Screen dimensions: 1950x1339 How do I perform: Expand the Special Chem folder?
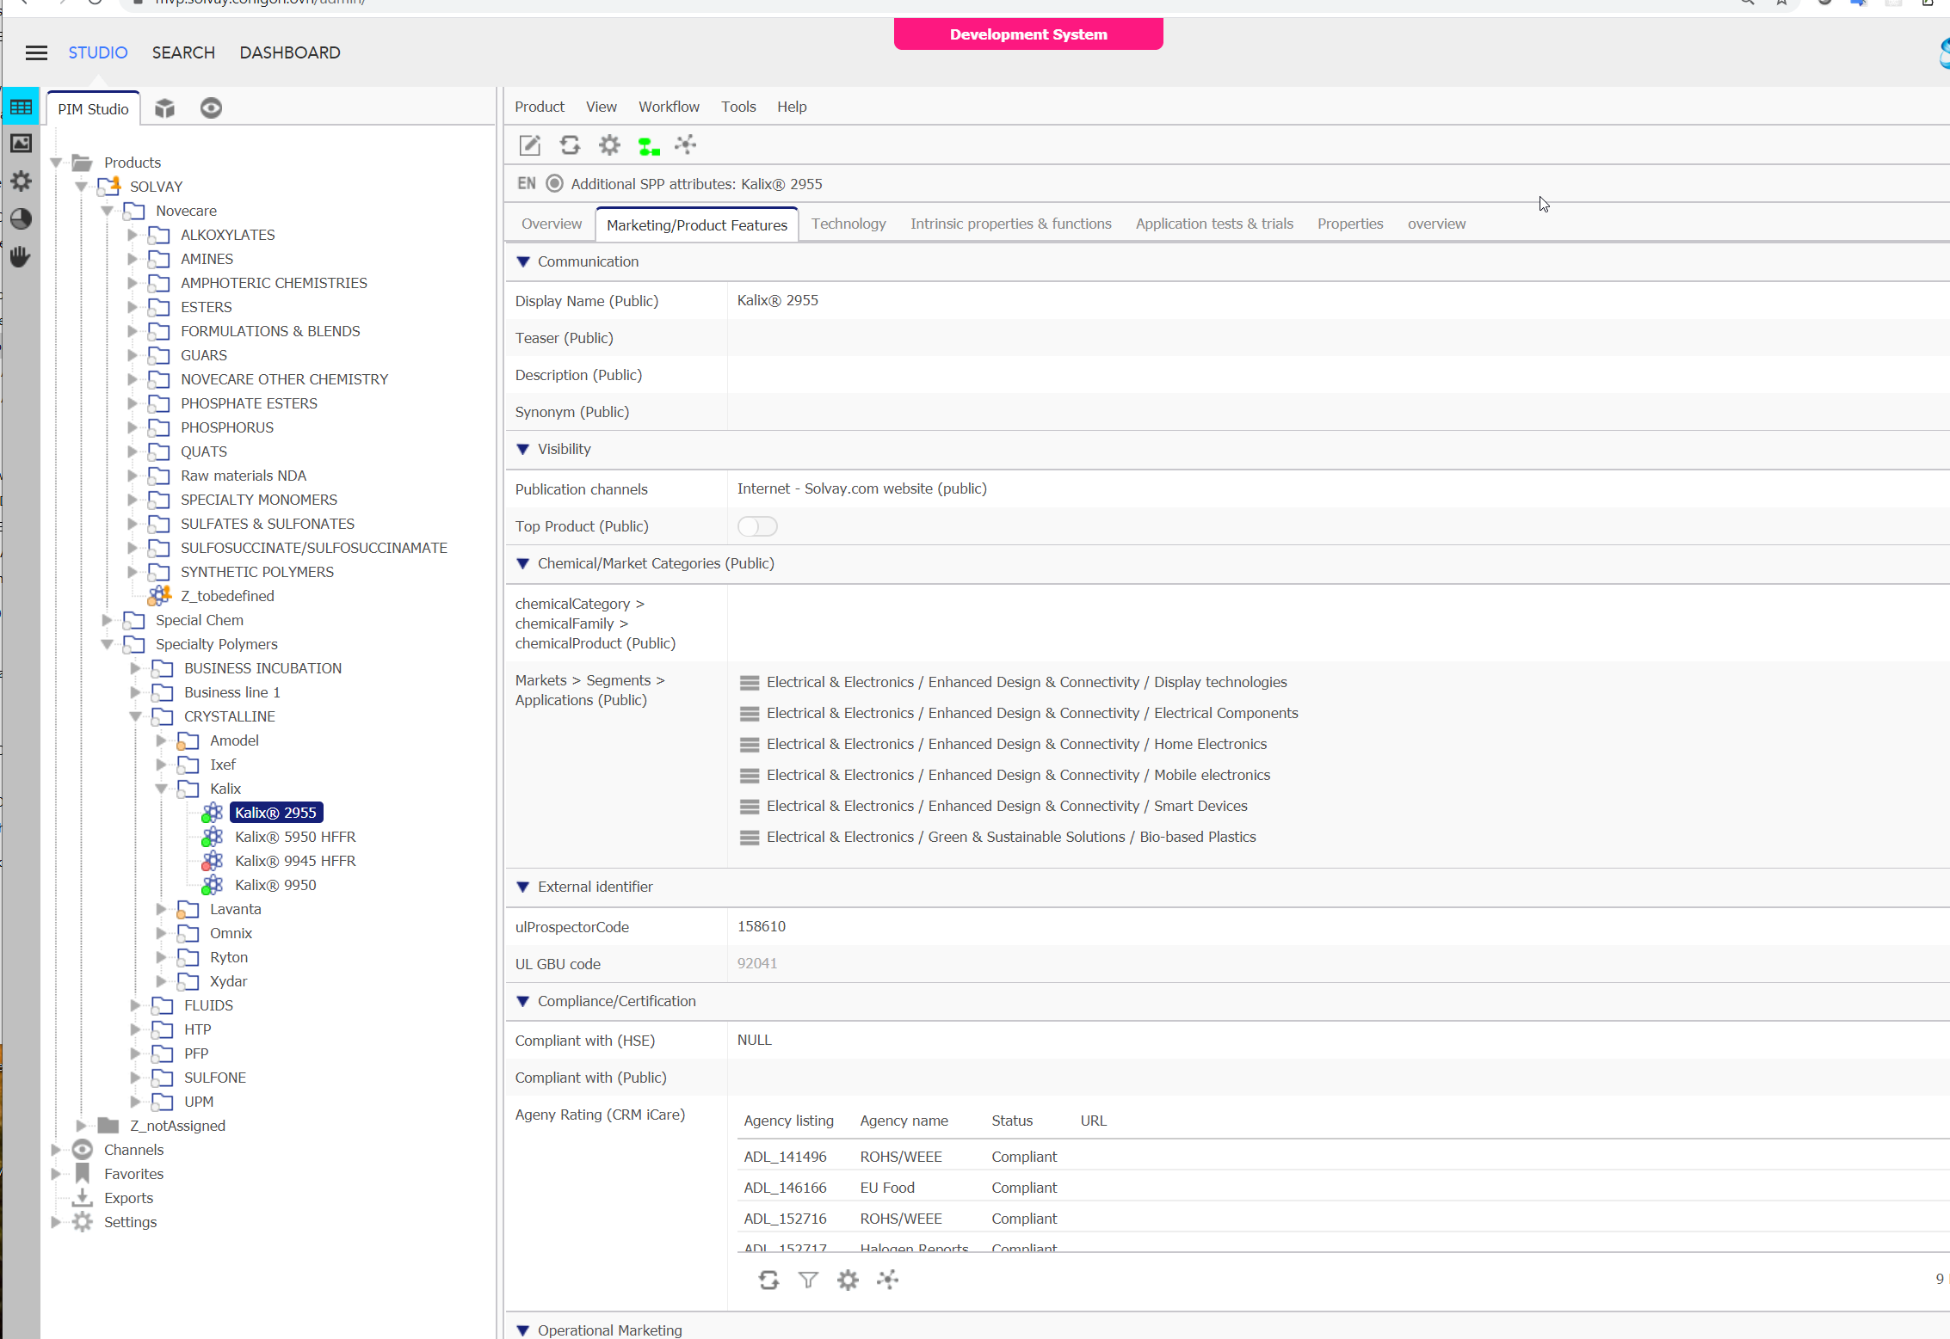107,620
